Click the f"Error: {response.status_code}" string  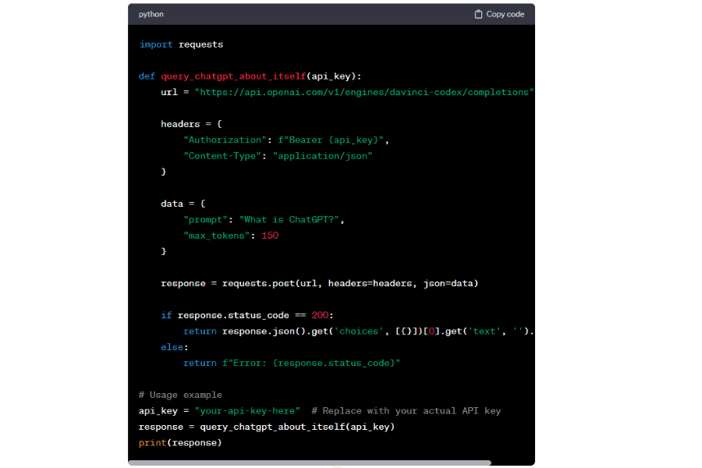[311, 363]
